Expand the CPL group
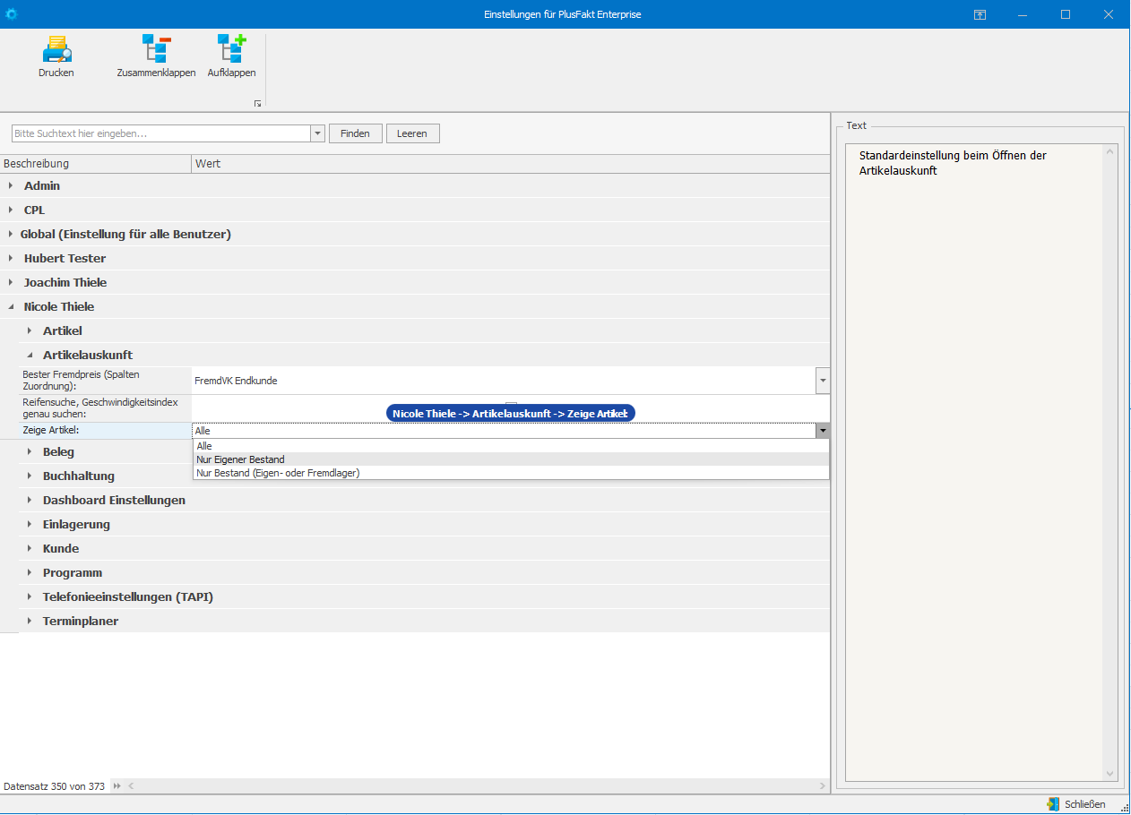 [11, 210]
